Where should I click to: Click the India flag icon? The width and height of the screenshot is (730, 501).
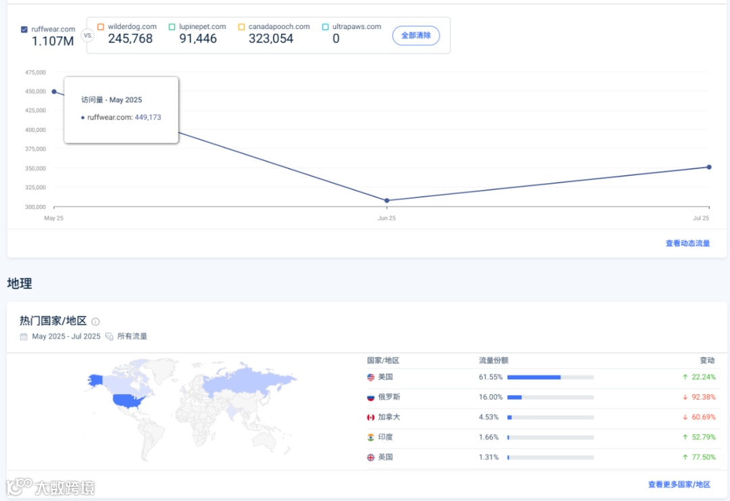[x=370, y=437]
